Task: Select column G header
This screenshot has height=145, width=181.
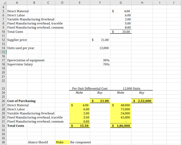Action: tap(121, 3)
